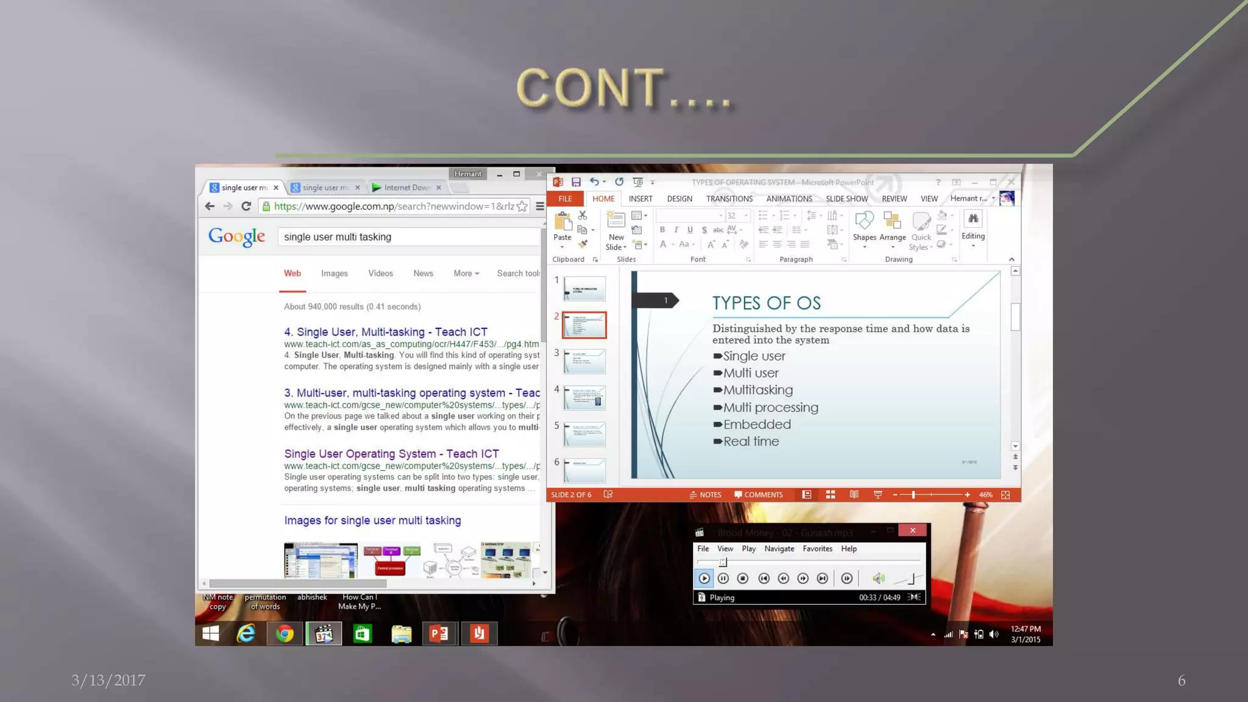Viewport: 1248px width, 702px height.
Task: Expand the font size dropdown showing 32
Action: [x=746, y=216]
